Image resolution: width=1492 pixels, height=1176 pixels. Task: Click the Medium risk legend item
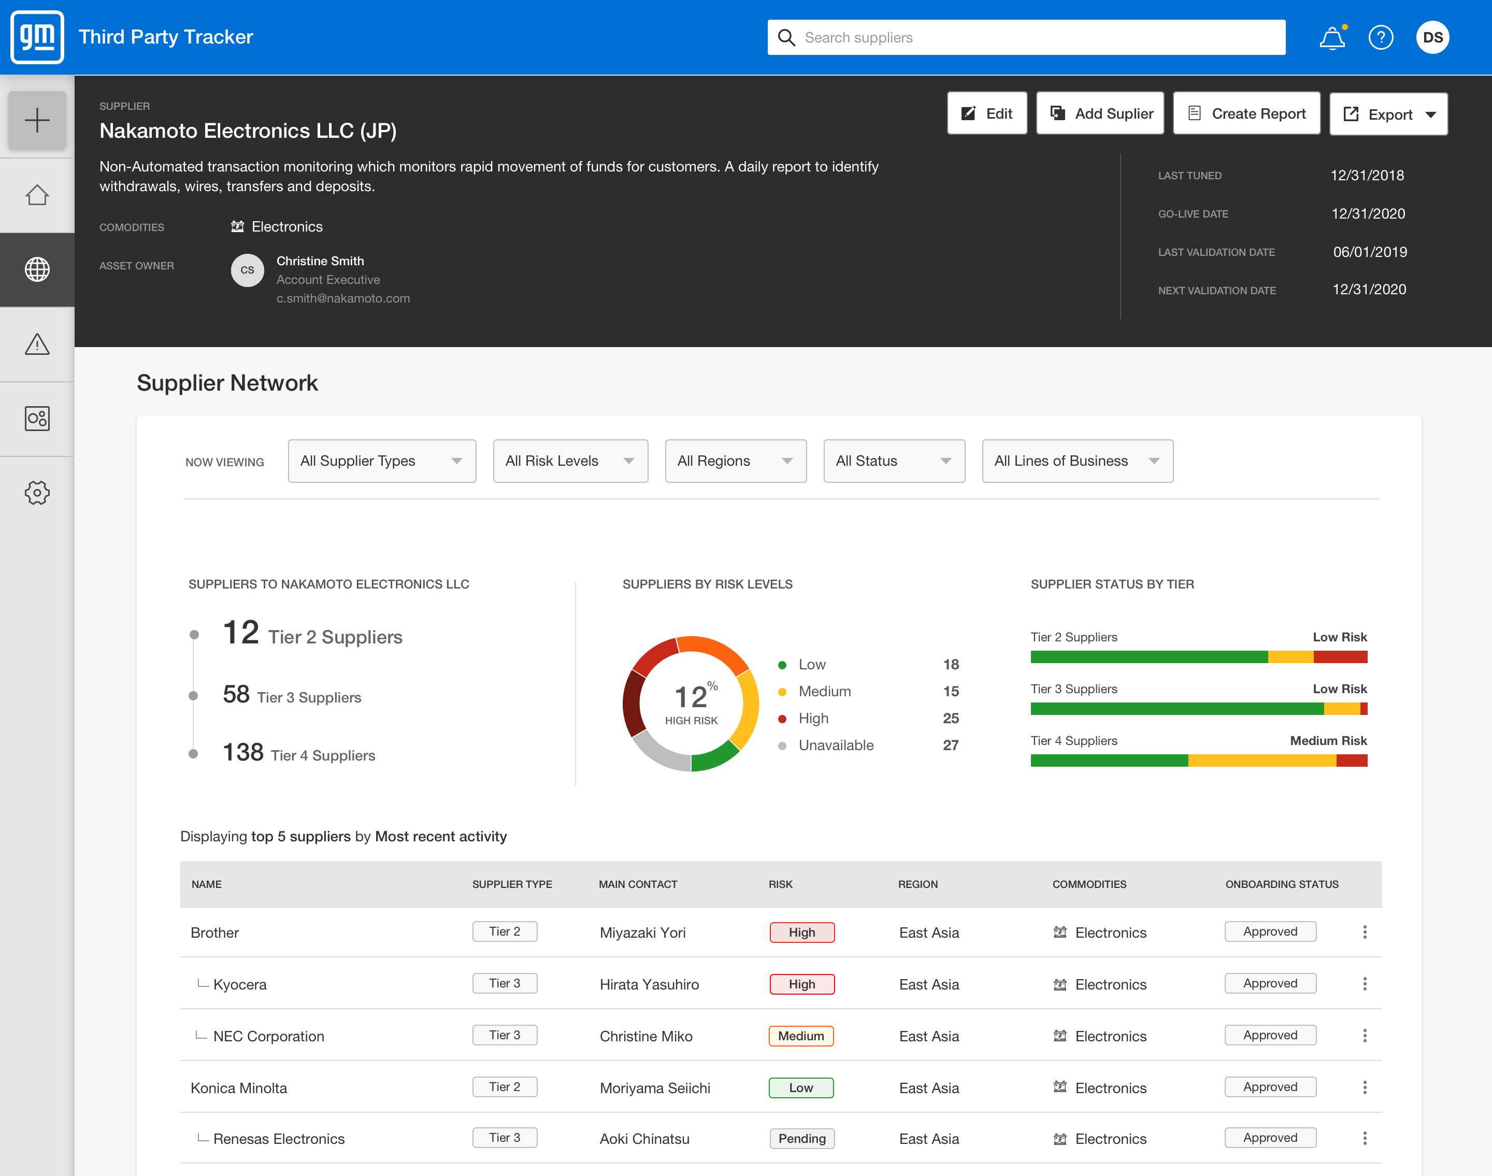pos(868,691)
